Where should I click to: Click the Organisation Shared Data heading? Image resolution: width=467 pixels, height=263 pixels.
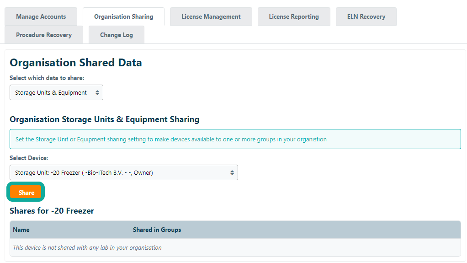point(76,63)
